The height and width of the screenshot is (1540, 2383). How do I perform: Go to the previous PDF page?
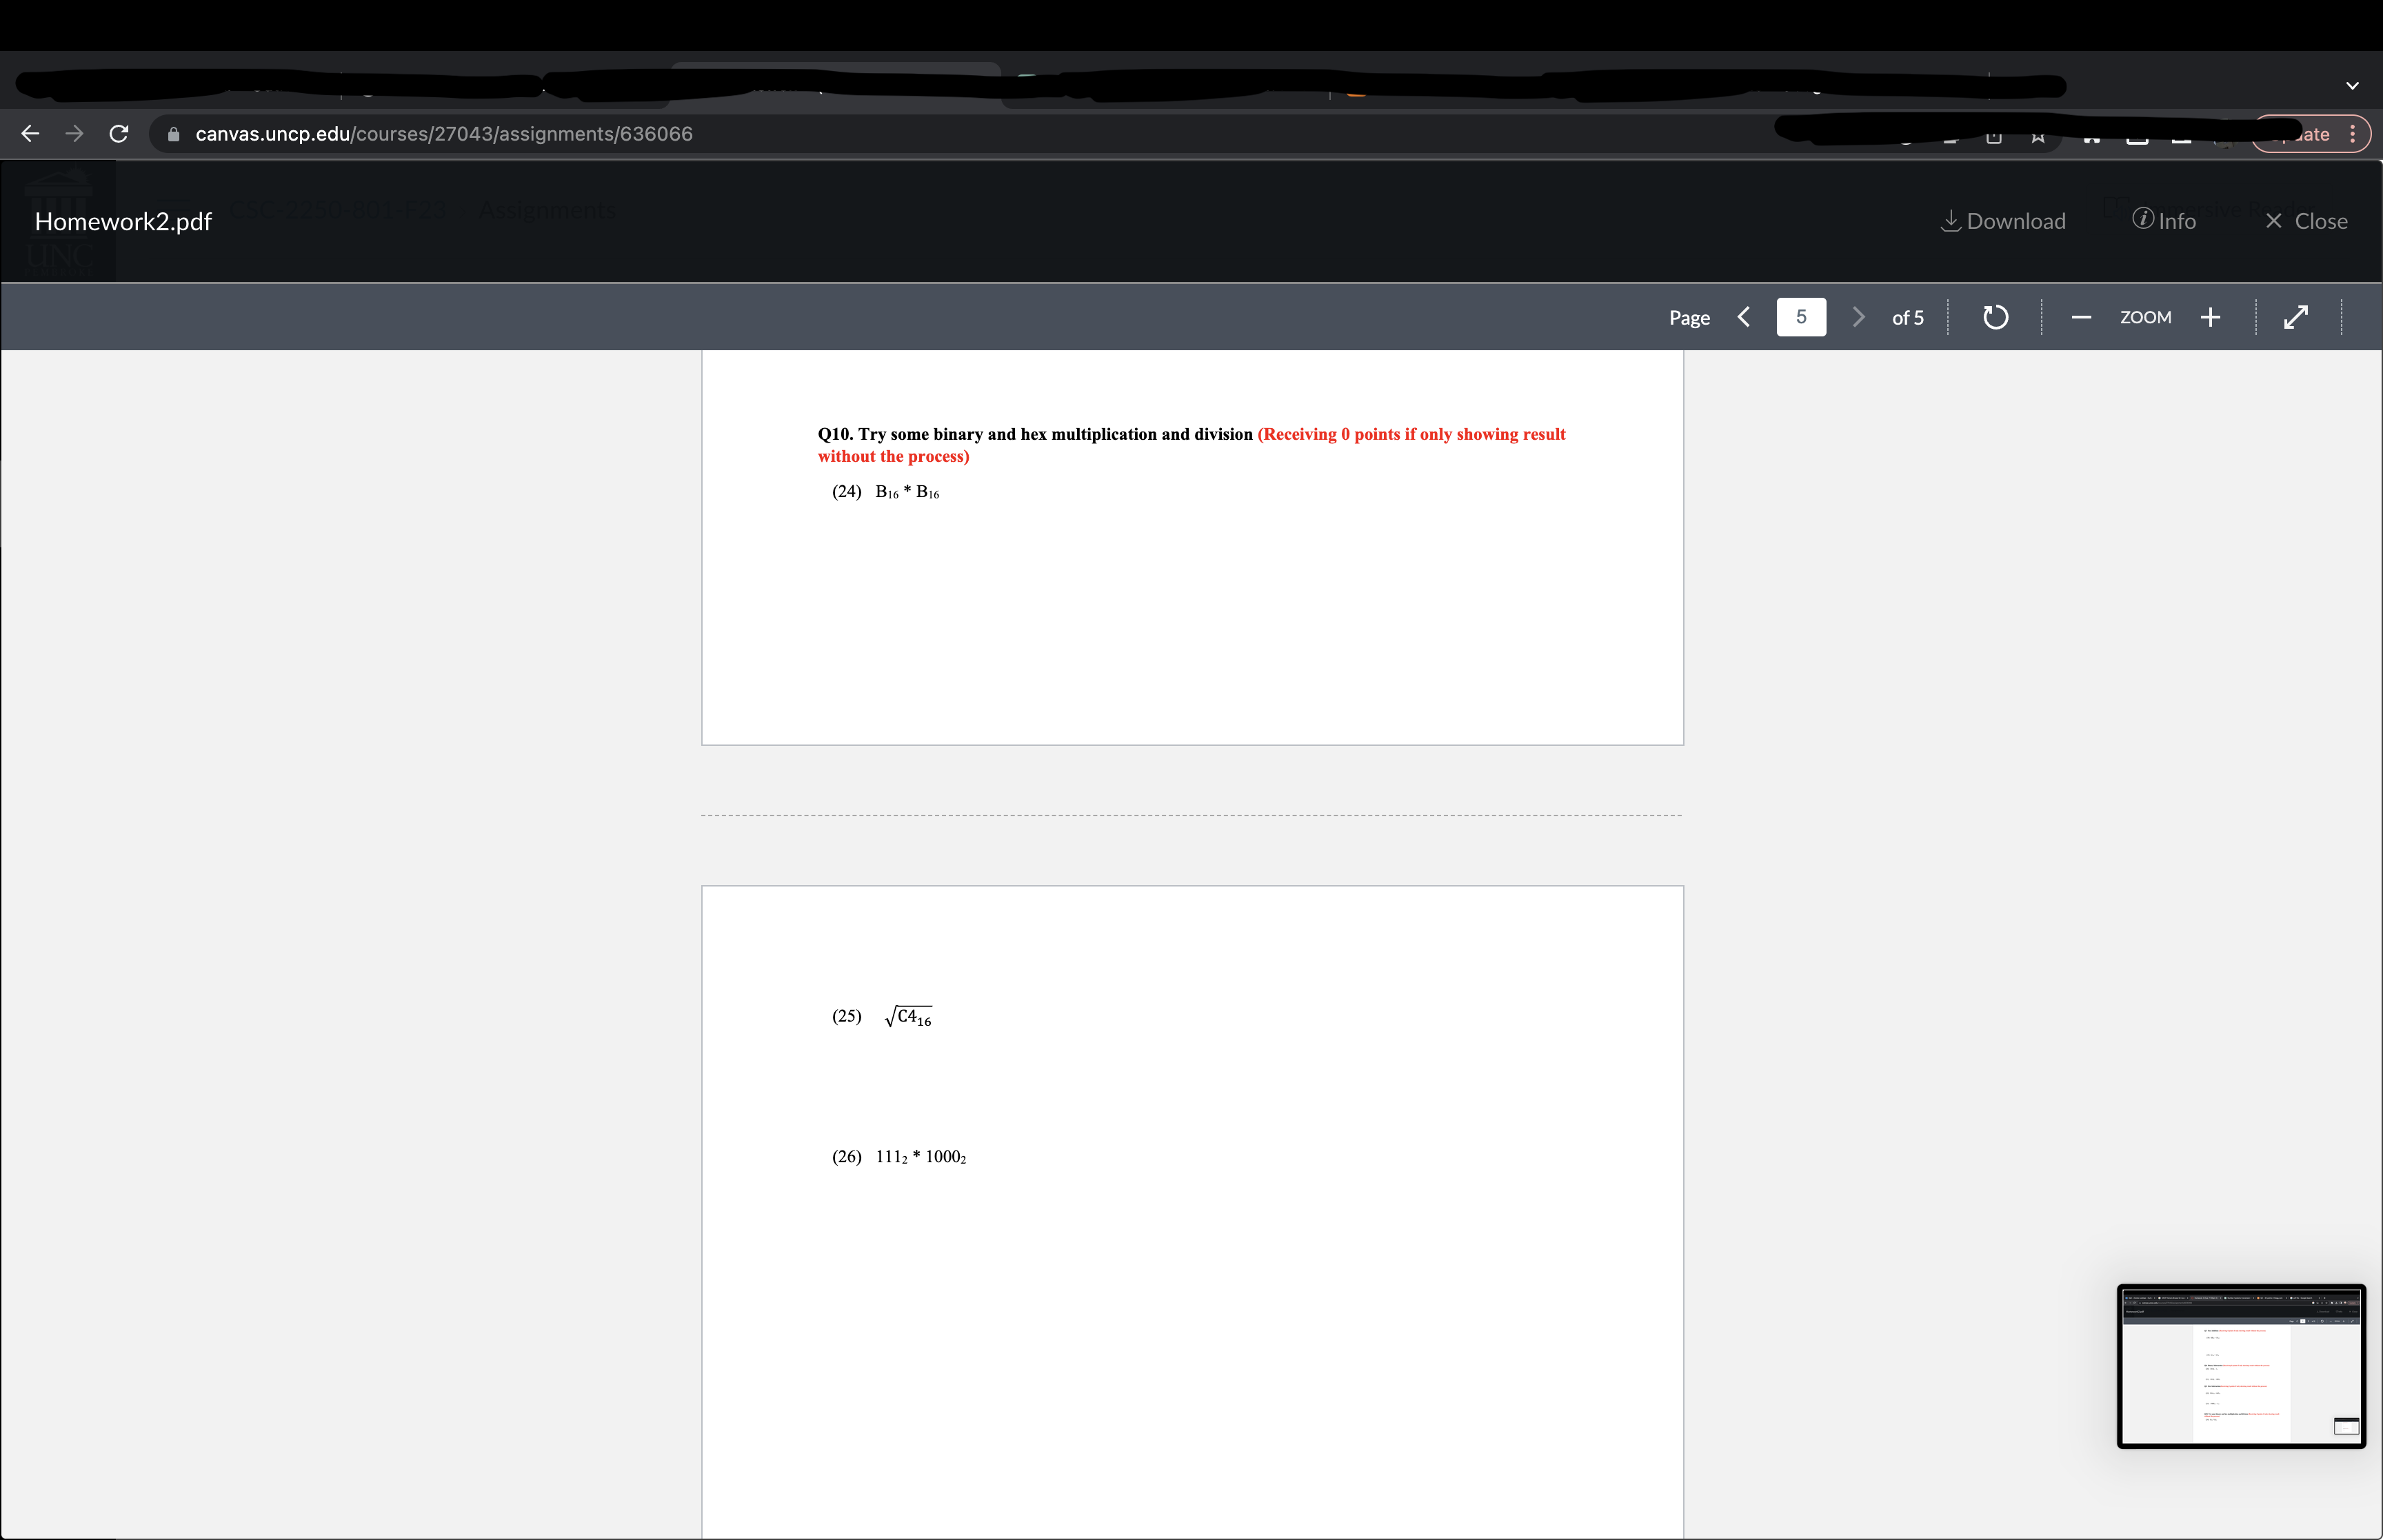click(x=1744, y=317)
